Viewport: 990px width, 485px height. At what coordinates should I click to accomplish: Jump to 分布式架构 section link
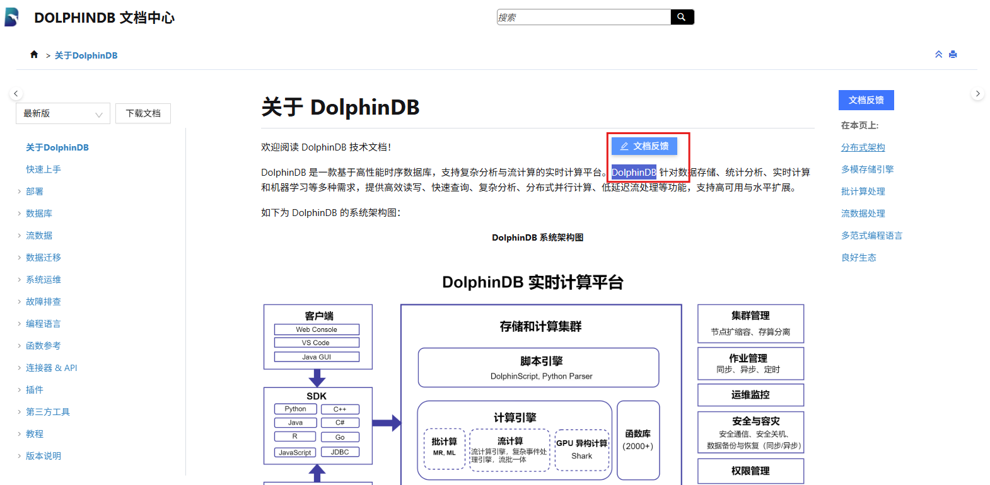[863, 147]
